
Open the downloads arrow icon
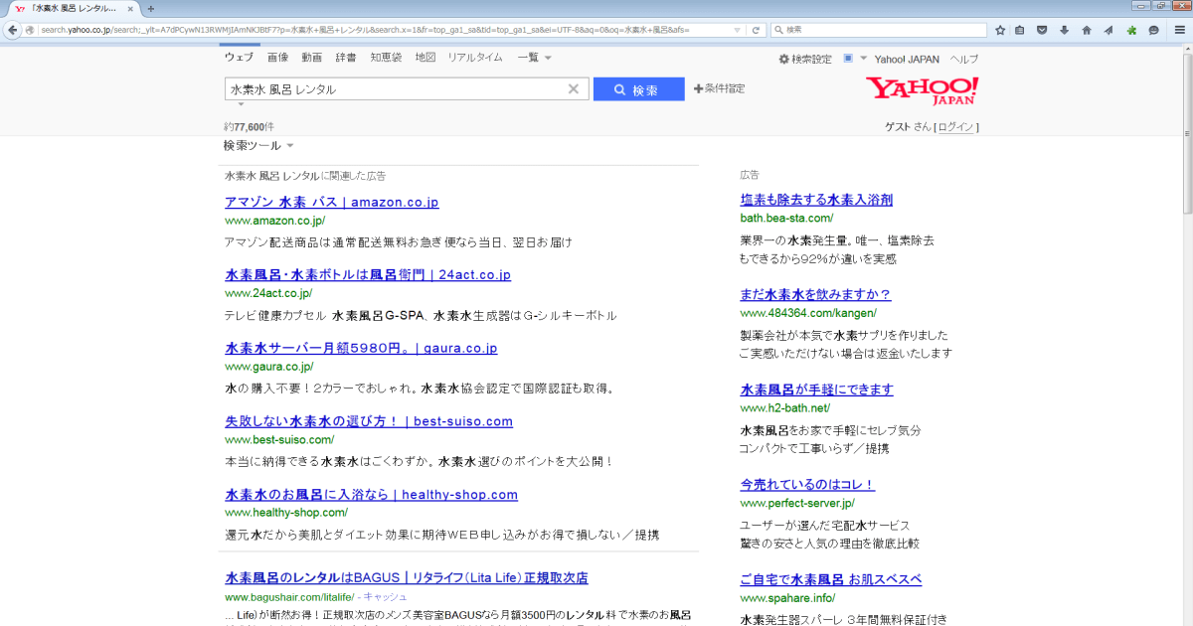point(1064,30)
